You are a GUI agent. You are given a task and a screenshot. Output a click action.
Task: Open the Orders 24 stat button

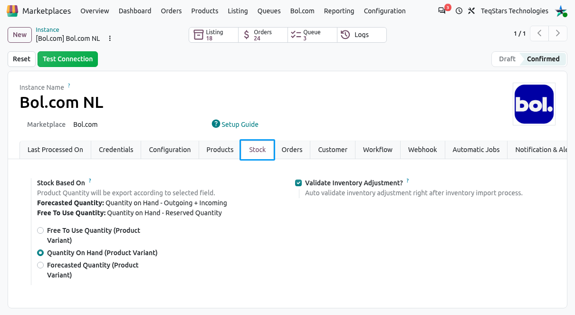click(x=263, y=35)
